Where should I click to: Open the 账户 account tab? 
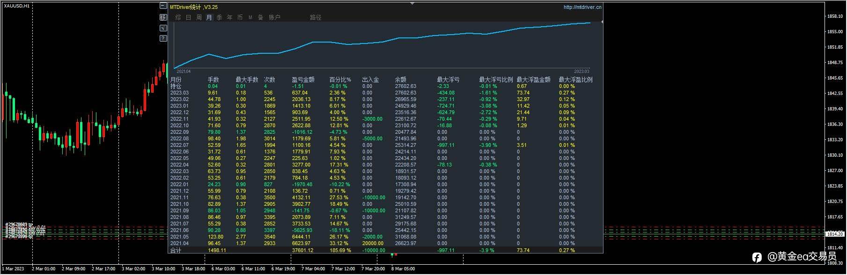click(x=274, y=17)
